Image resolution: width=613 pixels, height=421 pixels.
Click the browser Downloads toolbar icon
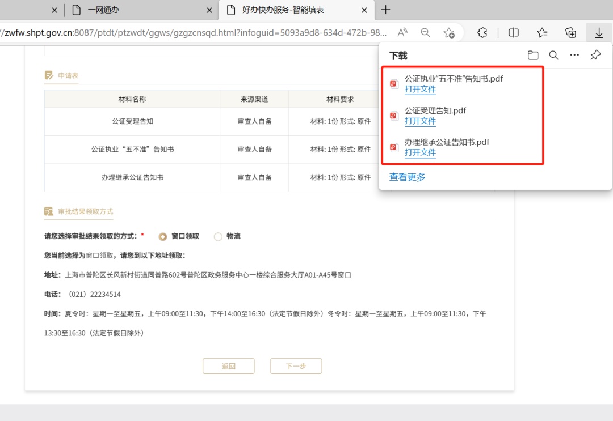599,33
